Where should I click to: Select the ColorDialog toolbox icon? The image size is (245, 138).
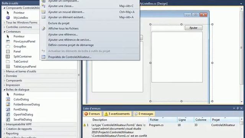[x=8, y=99]
